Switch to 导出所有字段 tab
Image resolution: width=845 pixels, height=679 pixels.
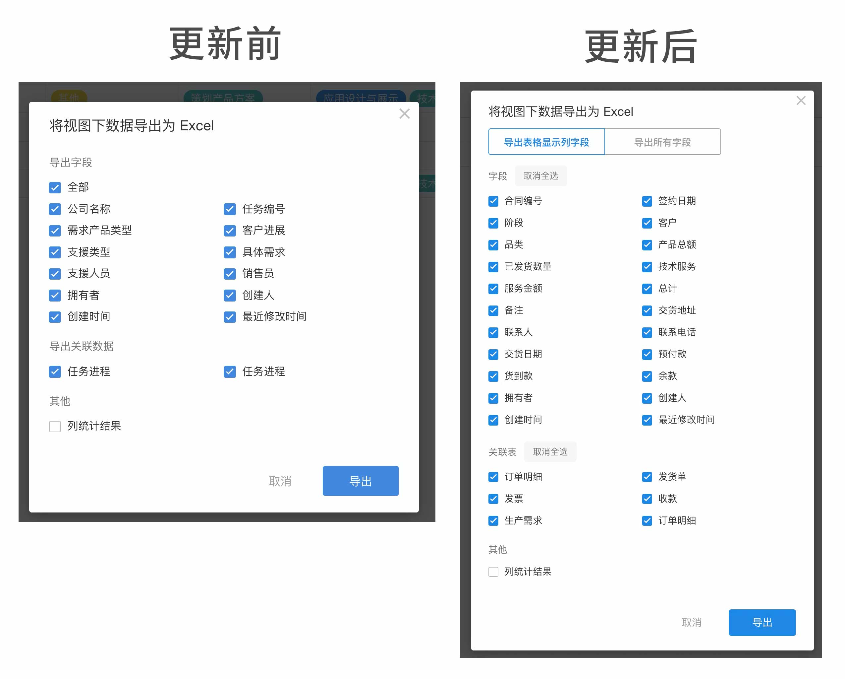[x=662, y=142]
